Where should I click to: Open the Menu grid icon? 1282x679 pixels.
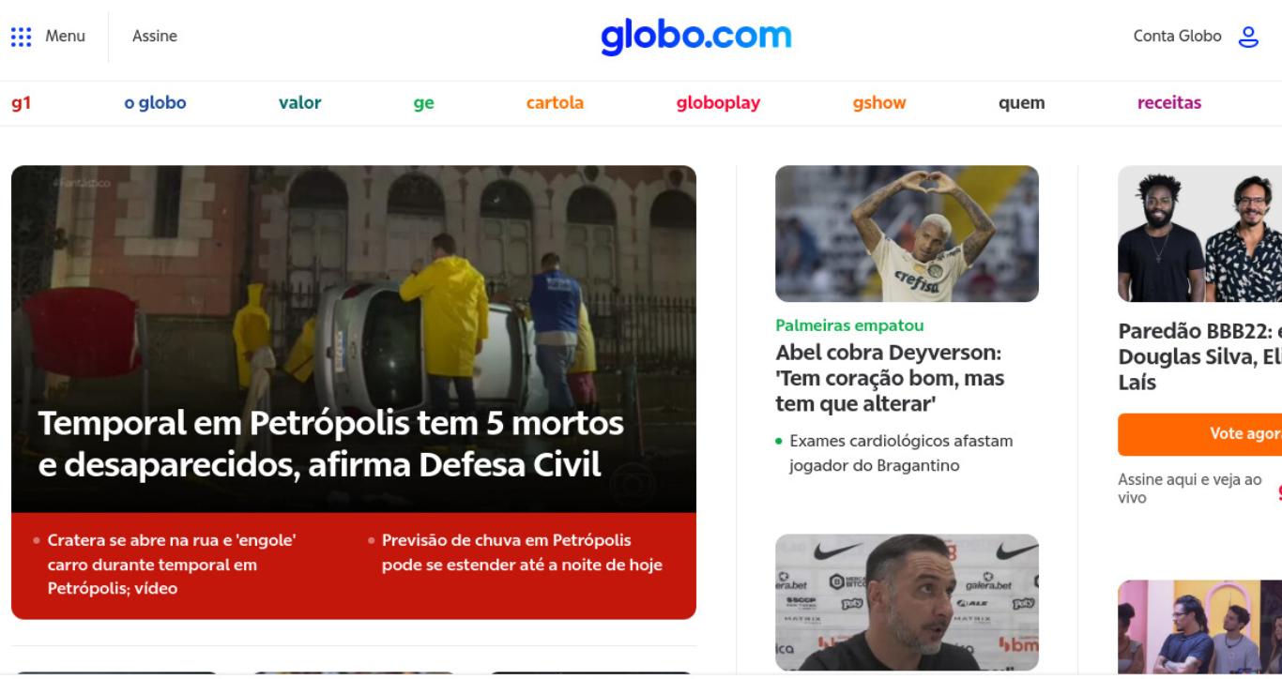pos(21,37)
